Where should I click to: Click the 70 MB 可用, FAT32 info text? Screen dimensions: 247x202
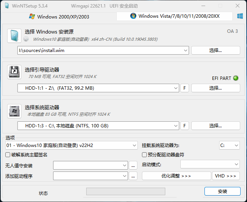pos(63,77)
